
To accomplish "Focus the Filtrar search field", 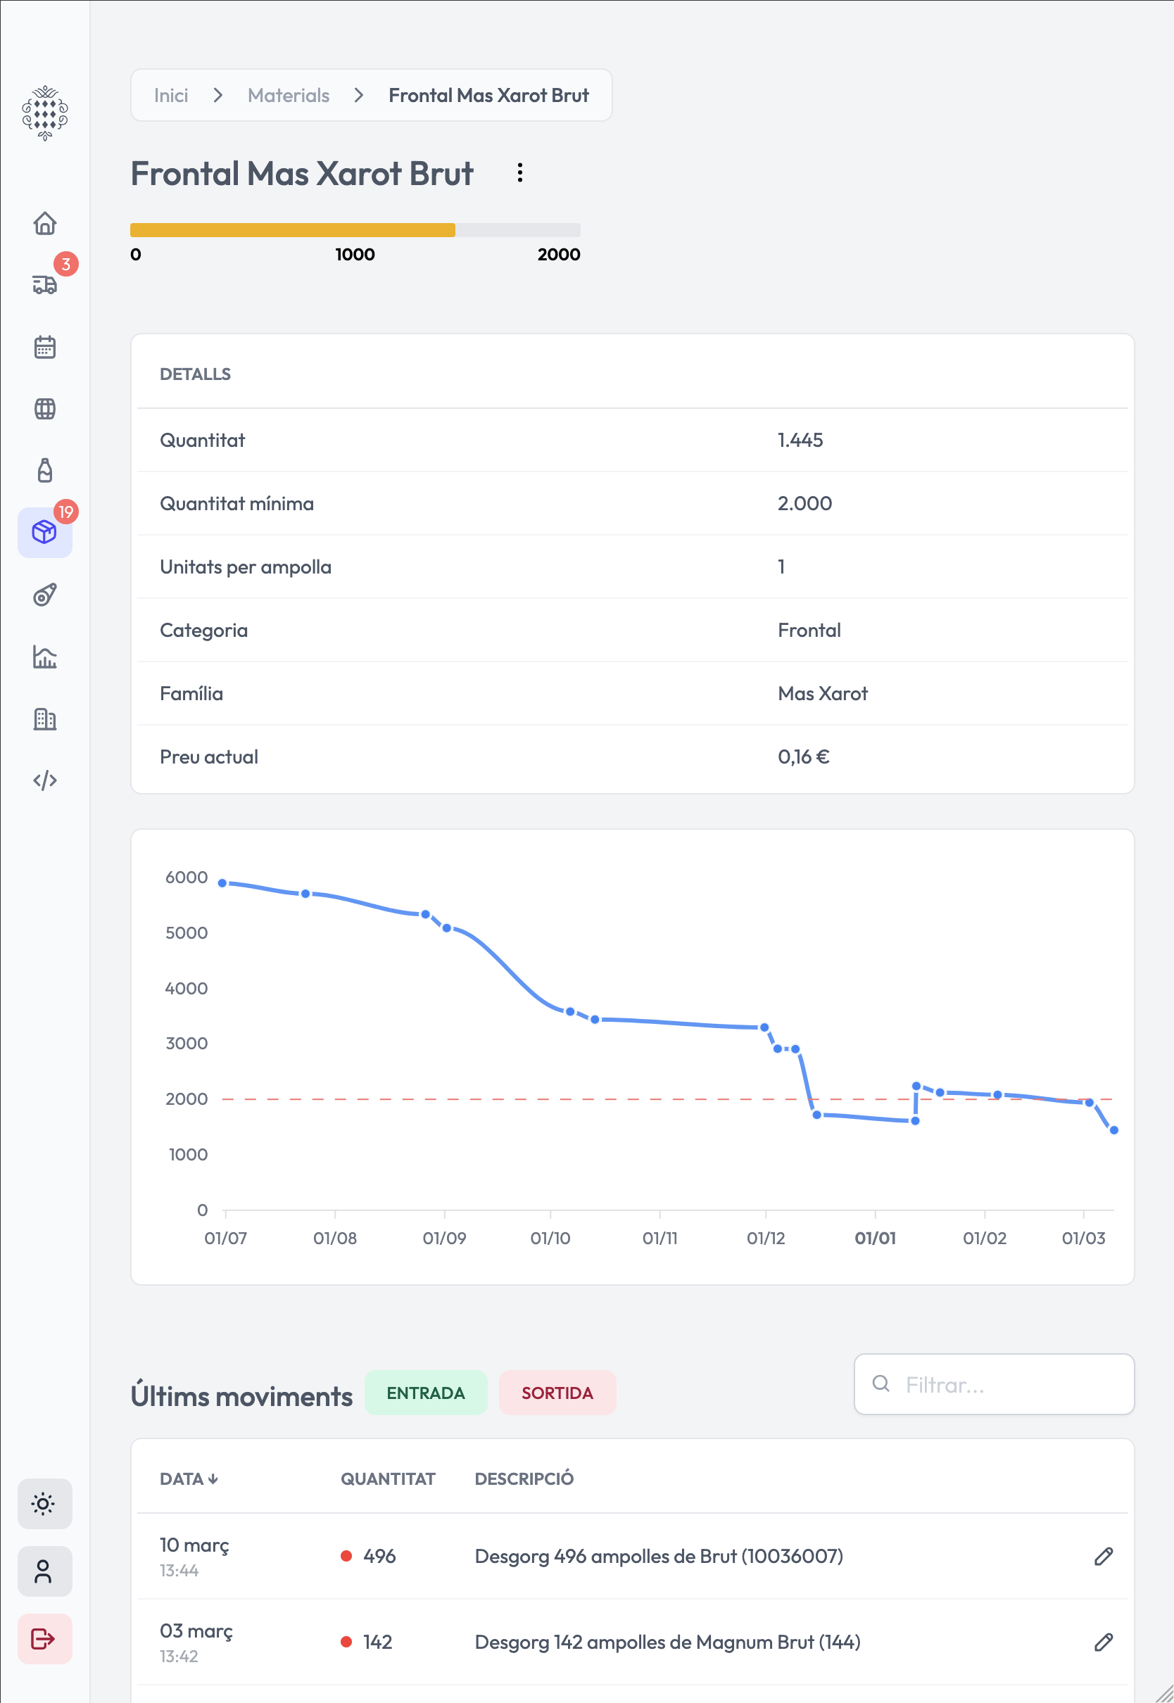I will (994, 1385).
